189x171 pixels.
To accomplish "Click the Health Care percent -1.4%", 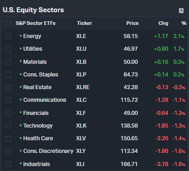I will pyautogui.click(x=179, y=138).
